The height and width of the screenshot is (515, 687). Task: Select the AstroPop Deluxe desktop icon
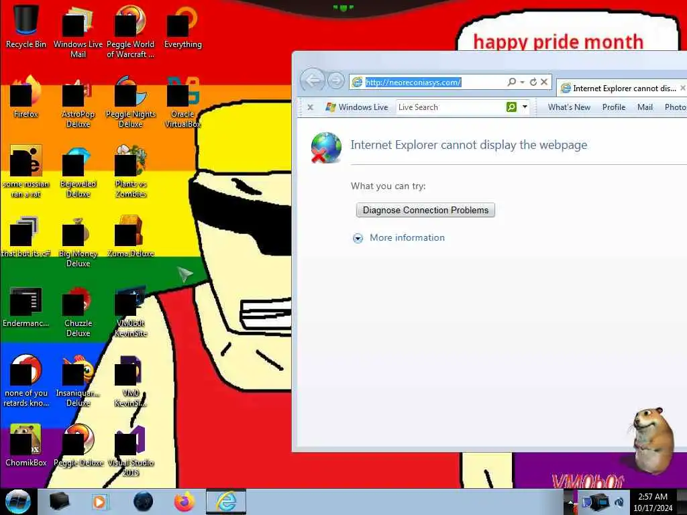pyautogui.click(x=78, y=102)
